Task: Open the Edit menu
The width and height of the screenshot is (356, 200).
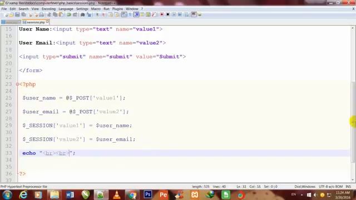Action: point(13,9)
